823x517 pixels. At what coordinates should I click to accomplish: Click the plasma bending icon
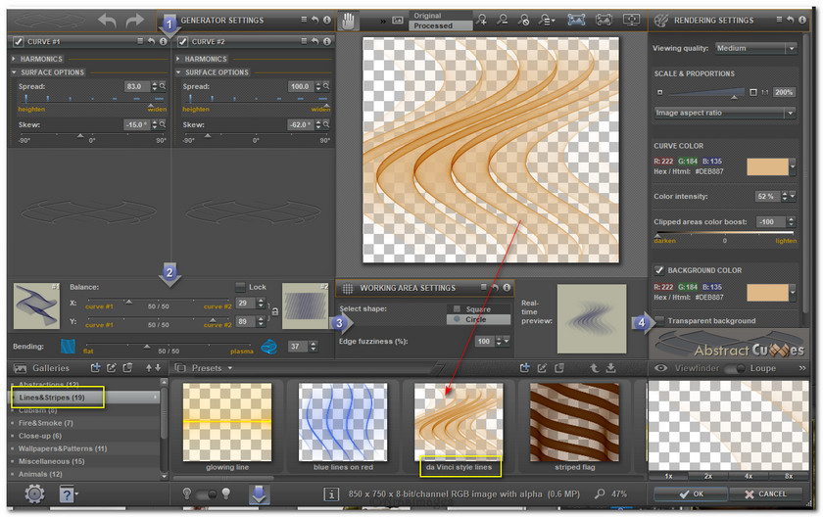click(x=268, y=347)
